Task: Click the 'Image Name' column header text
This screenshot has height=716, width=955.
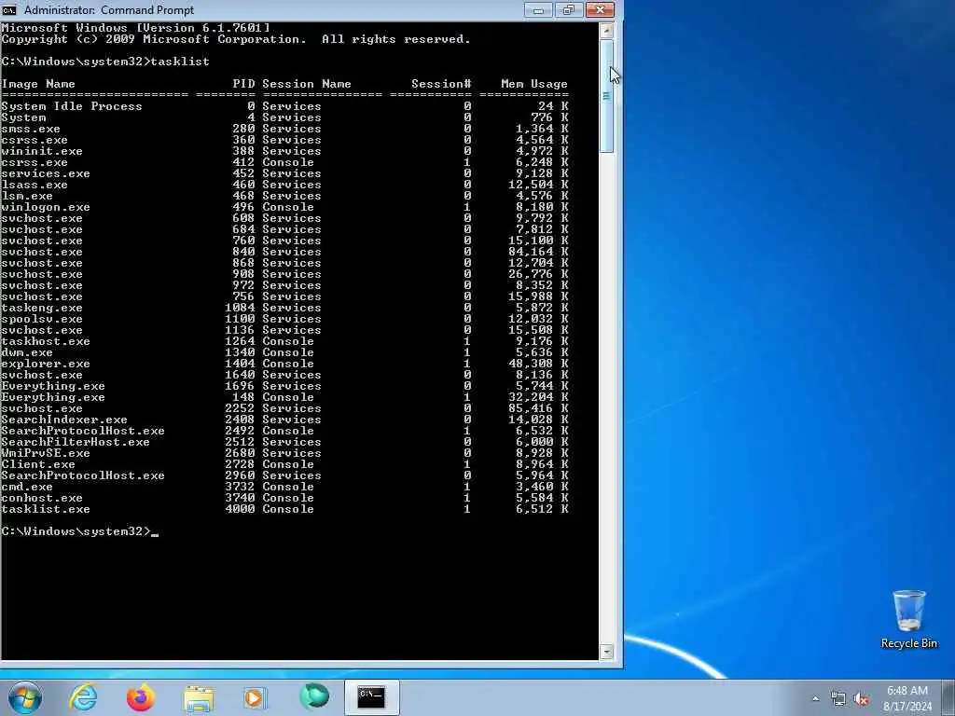Action: [38, 84]
